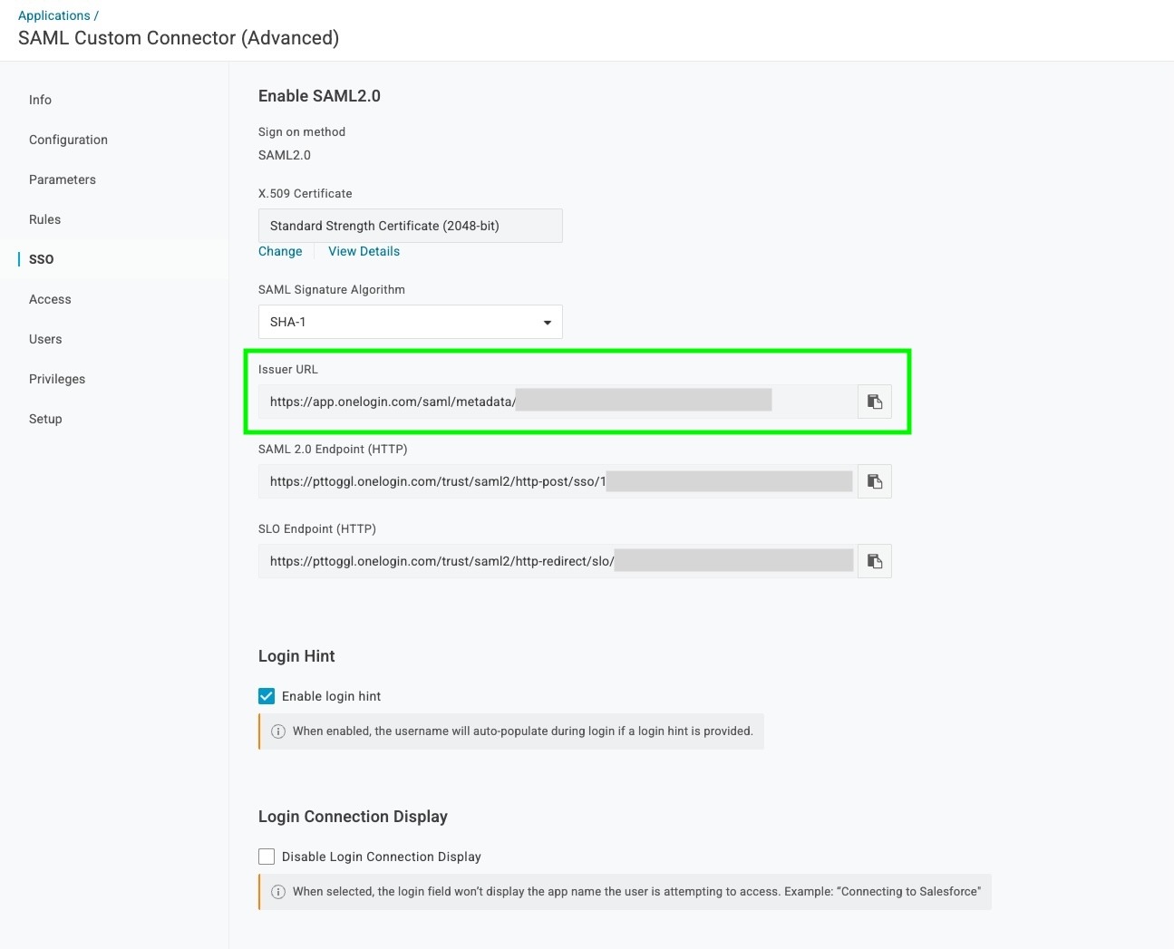This screenshot has width=1174, height=949.
Task: Click the login hint info icon
Action: pos(278,731)
